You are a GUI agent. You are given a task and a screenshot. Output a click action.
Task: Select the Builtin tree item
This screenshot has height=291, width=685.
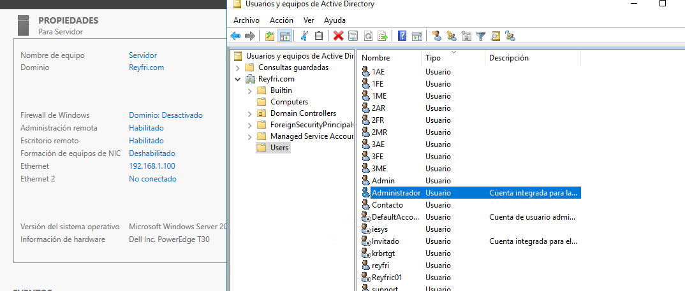pyautogui.click(x=281, y=90)
